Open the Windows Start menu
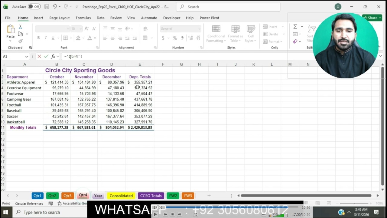 pyautogui.click(x=5, y=212)
